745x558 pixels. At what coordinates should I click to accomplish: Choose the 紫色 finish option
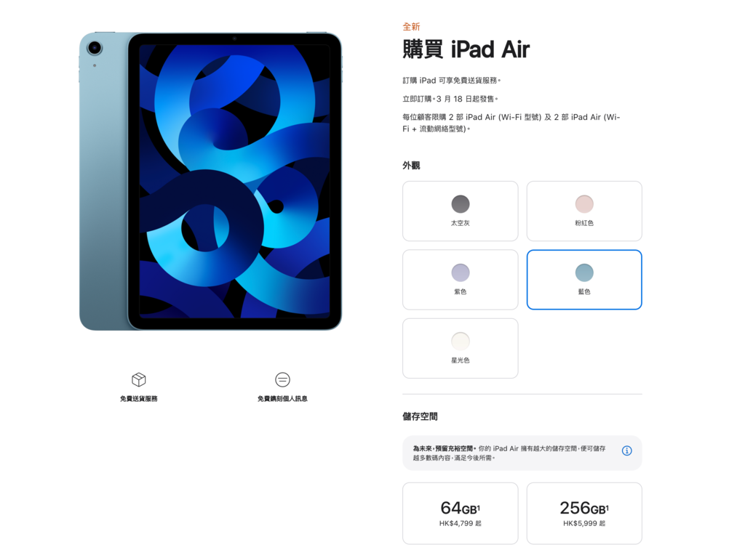pyautogui.click(x=461, y=280)
